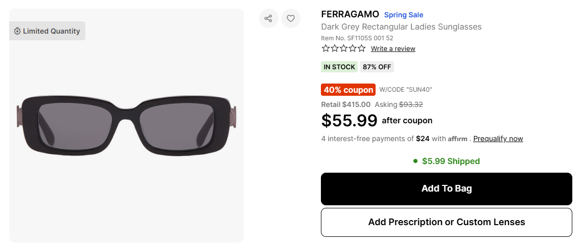
Task: Click the 87% OFF badge
Action: 377,67
